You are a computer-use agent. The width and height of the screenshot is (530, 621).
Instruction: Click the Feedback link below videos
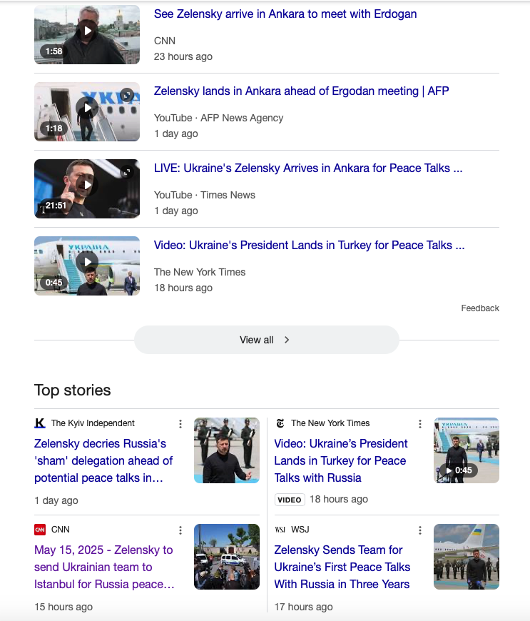[x=480, y=308]
